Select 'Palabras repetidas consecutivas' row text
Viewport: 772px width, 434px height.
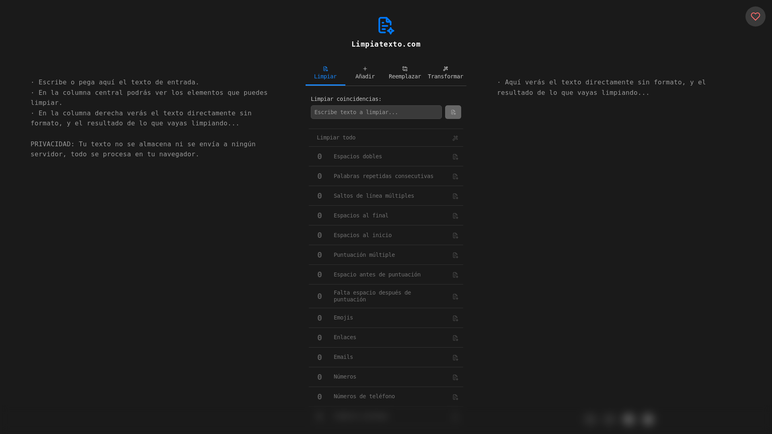(384, 176)
